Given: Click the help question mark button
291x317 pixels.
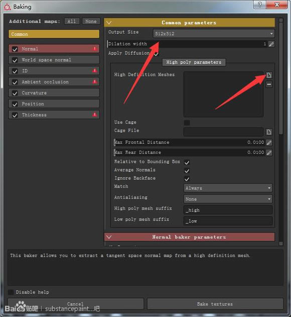Looking at the screenshot, I should coord(260,5).
